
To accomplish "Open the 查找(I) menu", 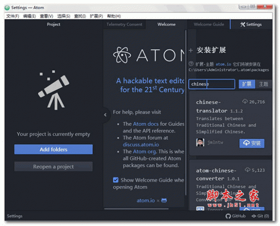I will 80,16.
